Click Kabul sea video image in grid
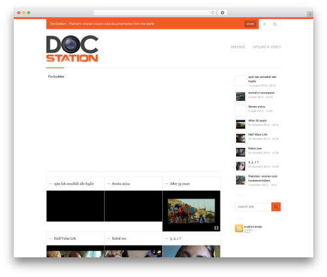The height and width of the screenshot is (277, 327). click(x=133, y=251)
